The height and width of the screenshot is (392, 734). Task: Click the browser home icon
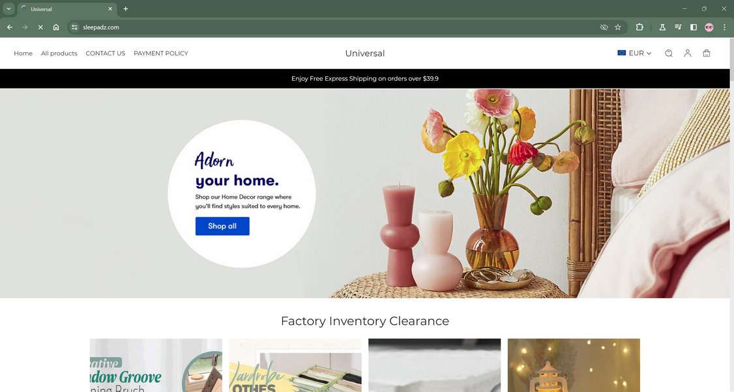click(56, 27)
